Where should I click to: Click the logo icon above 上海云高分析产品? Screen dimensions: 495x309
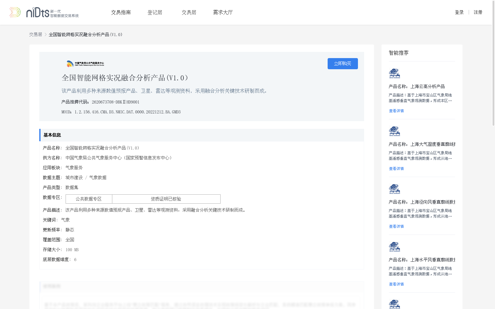coord(394,74)
